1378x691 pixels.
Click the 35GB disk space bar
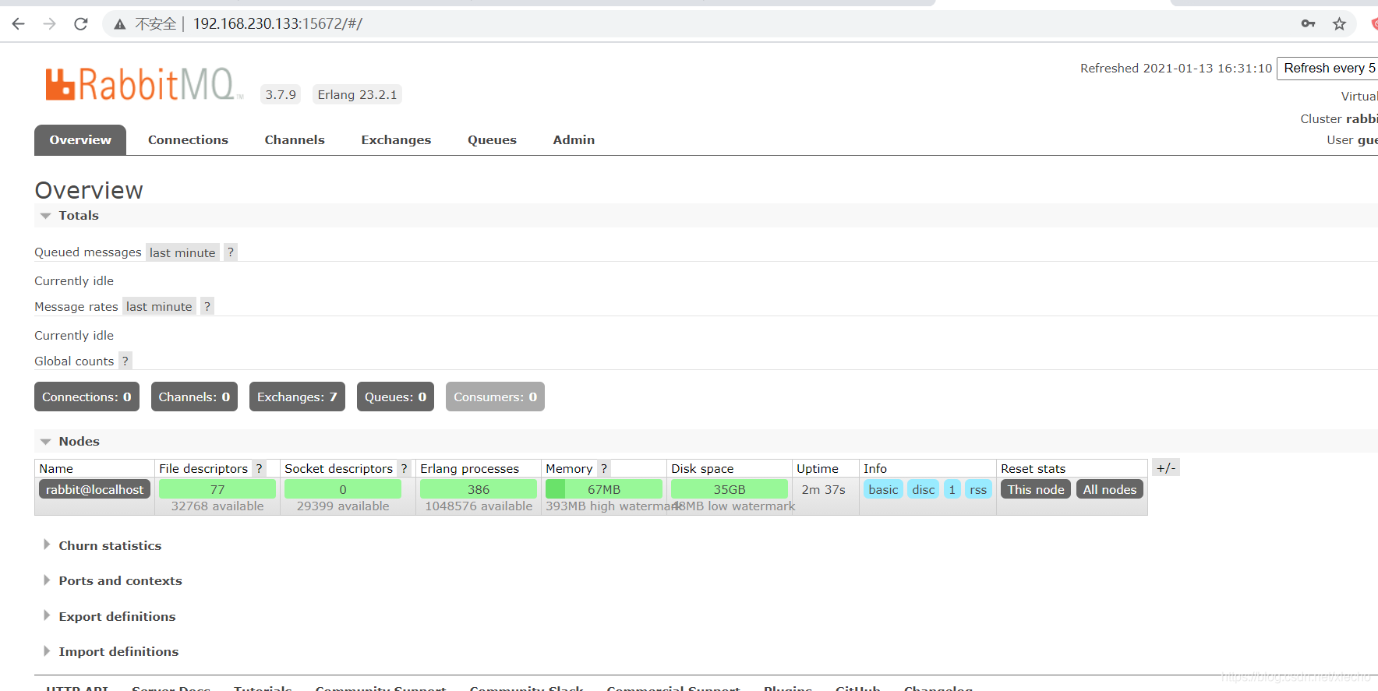730,489
